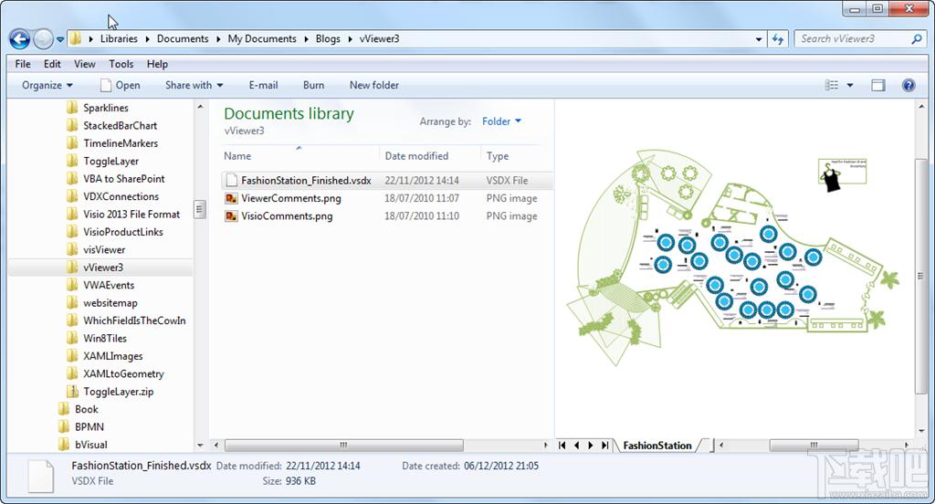Click the folder icon in address bar
The width and height of the screenshot is (935, 504).
76,38
